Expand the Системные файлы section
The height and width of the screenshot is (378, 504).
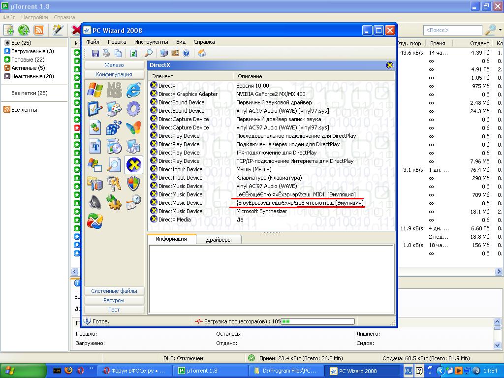click(114, 291)
